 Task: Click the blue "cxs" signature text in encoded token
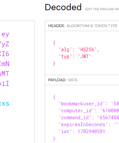4,104
